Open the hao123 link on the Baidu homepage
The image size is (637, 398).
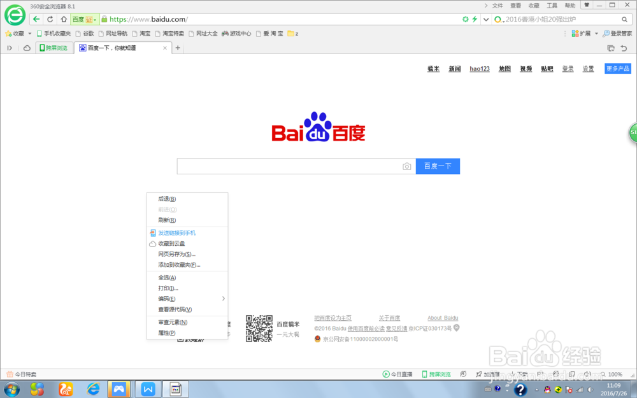click(479, 69)
